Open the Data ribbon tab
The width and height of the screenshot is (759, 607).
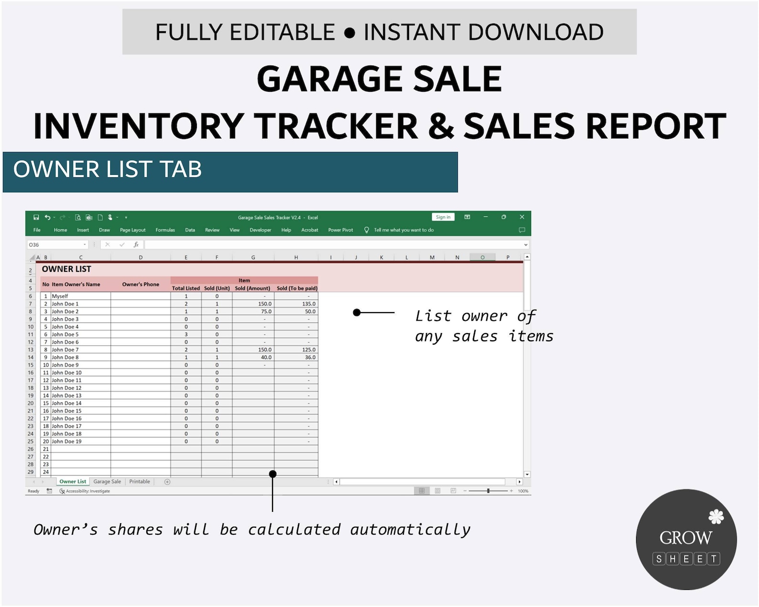pyautogui.click(x=190, y=230)
